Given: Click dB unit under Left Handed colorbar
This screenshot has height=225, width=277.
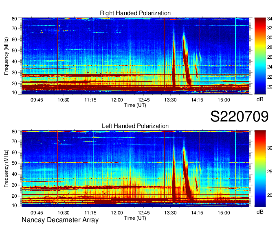Looking at the screenshot, I should (260, 212).
